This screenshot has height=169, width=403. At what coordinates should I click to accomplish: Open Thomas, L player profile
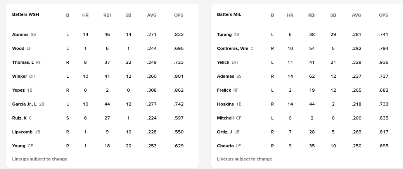coord(23,62)
